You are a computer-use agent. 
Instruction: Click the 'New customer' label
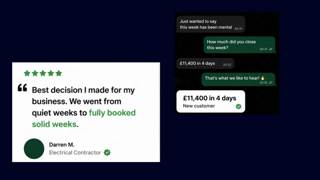(x=199, y=106)
